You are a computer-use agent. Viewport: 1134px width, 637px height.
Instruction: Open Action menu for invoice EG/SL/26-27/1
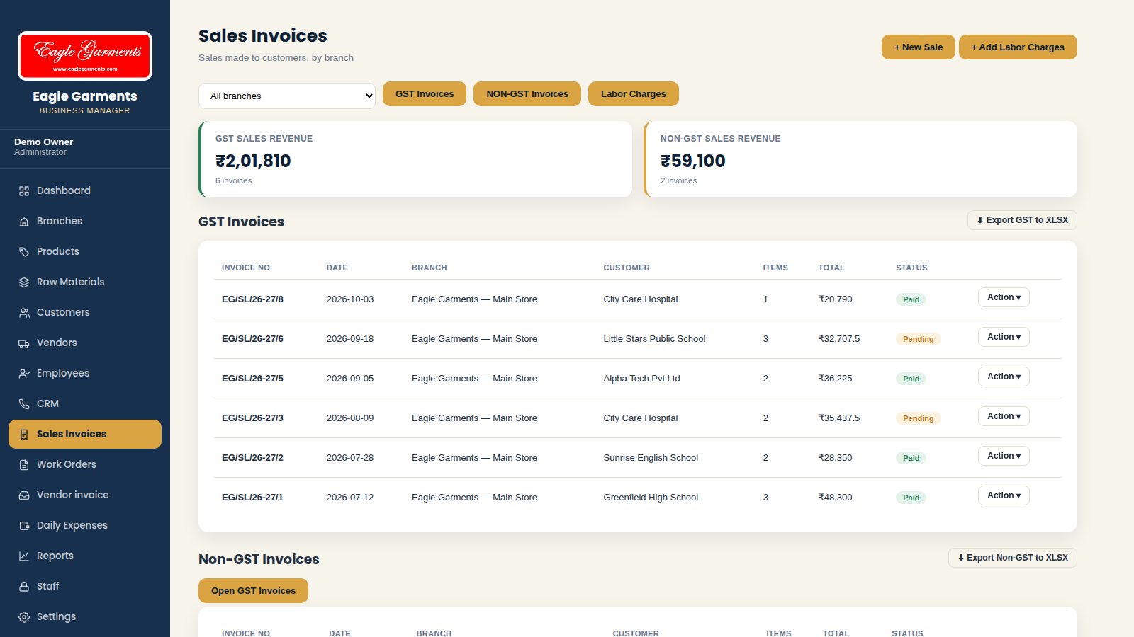click(x=1004, y=495)
